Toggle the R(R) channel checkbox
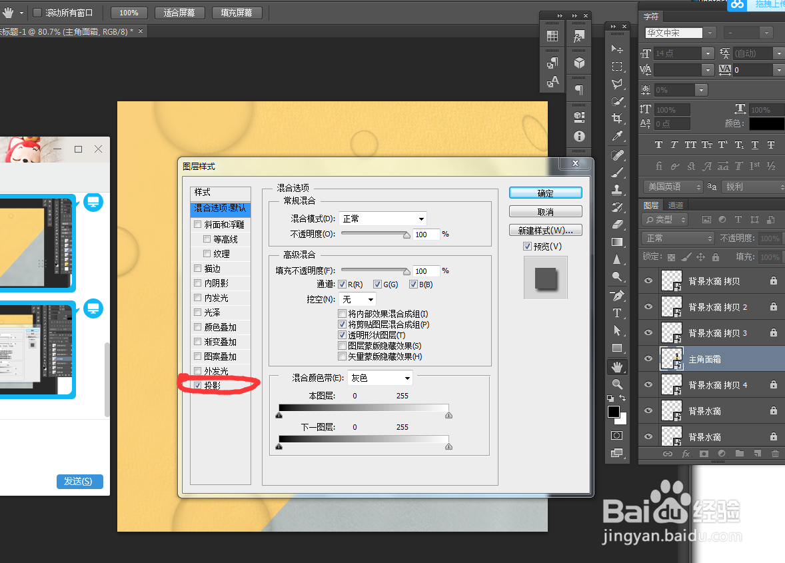The width and height of the screenshot is (785, 563). (343, 284)
